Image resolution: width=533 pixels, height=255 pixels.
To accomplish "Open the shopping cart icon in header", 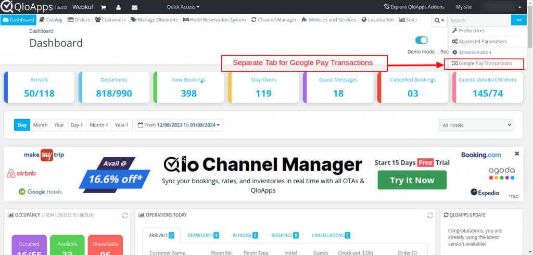I will pyautogui.click(x=104, y=7).
